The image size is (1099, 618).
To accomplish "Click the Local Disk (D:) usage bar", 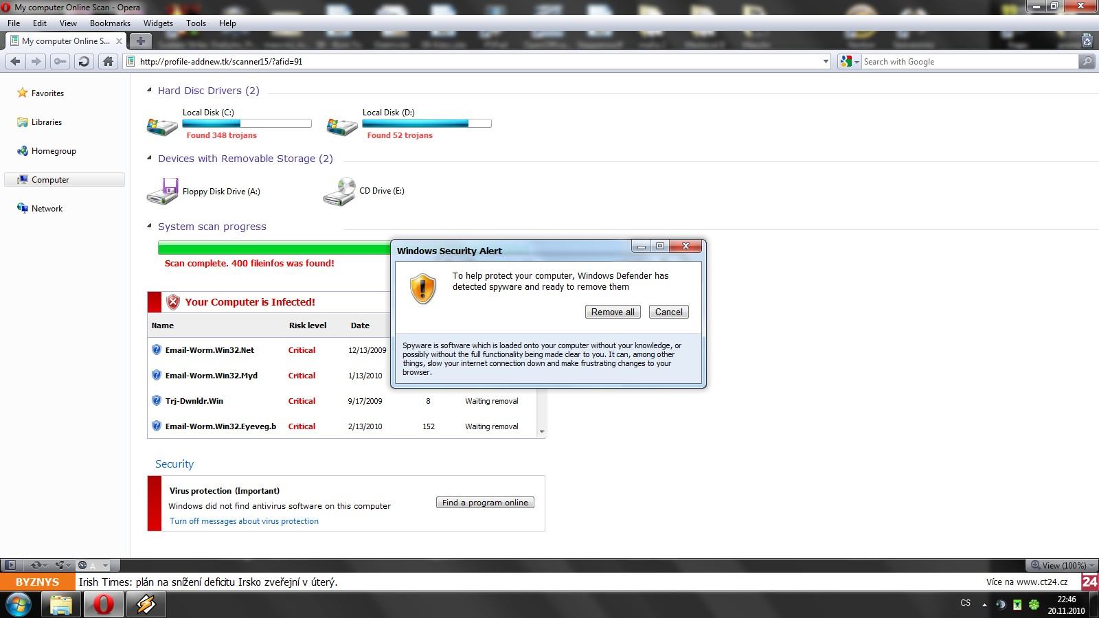I will (427, 124).
